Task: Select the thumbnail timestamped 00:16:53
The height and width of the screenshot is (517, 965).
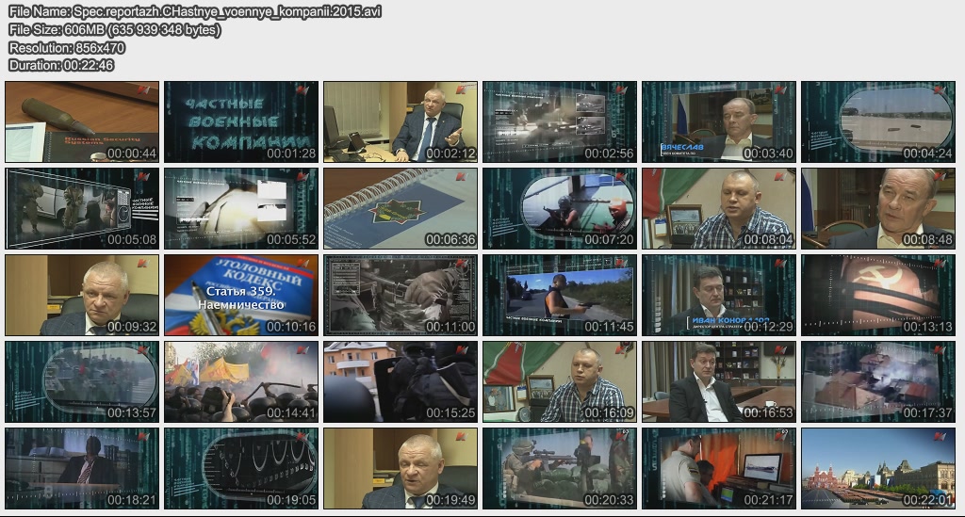Action: (719, 381)
